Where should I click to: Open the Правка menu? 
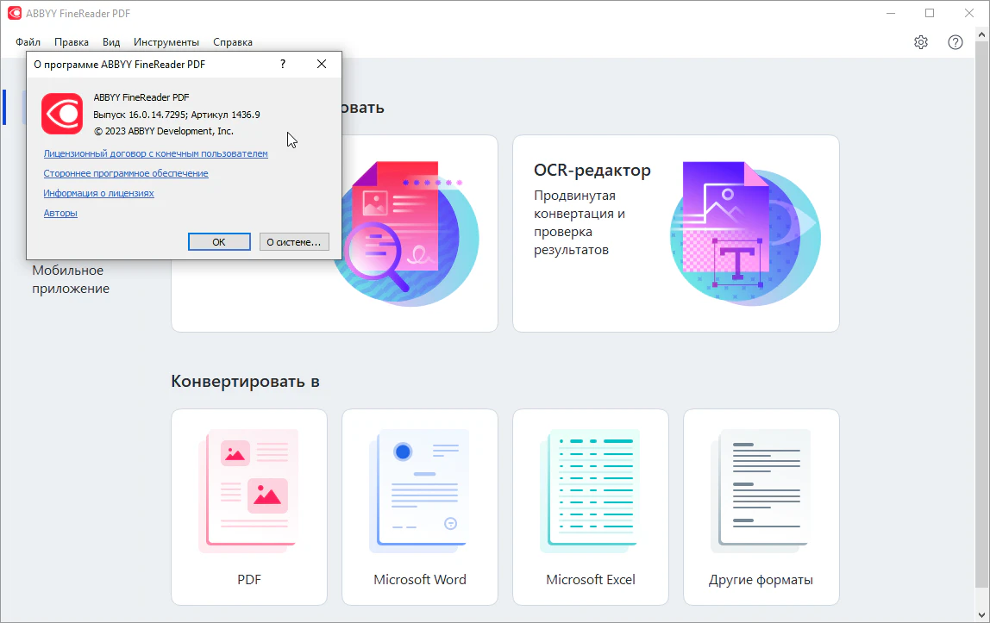tap(72, 42)
